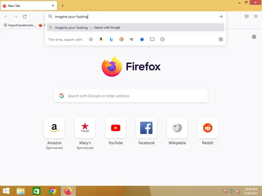Viewport: 262px width, 196px height.
Task: Select 'imagine your fucking' Search with Google suggestion
Action: pos(136,28)
